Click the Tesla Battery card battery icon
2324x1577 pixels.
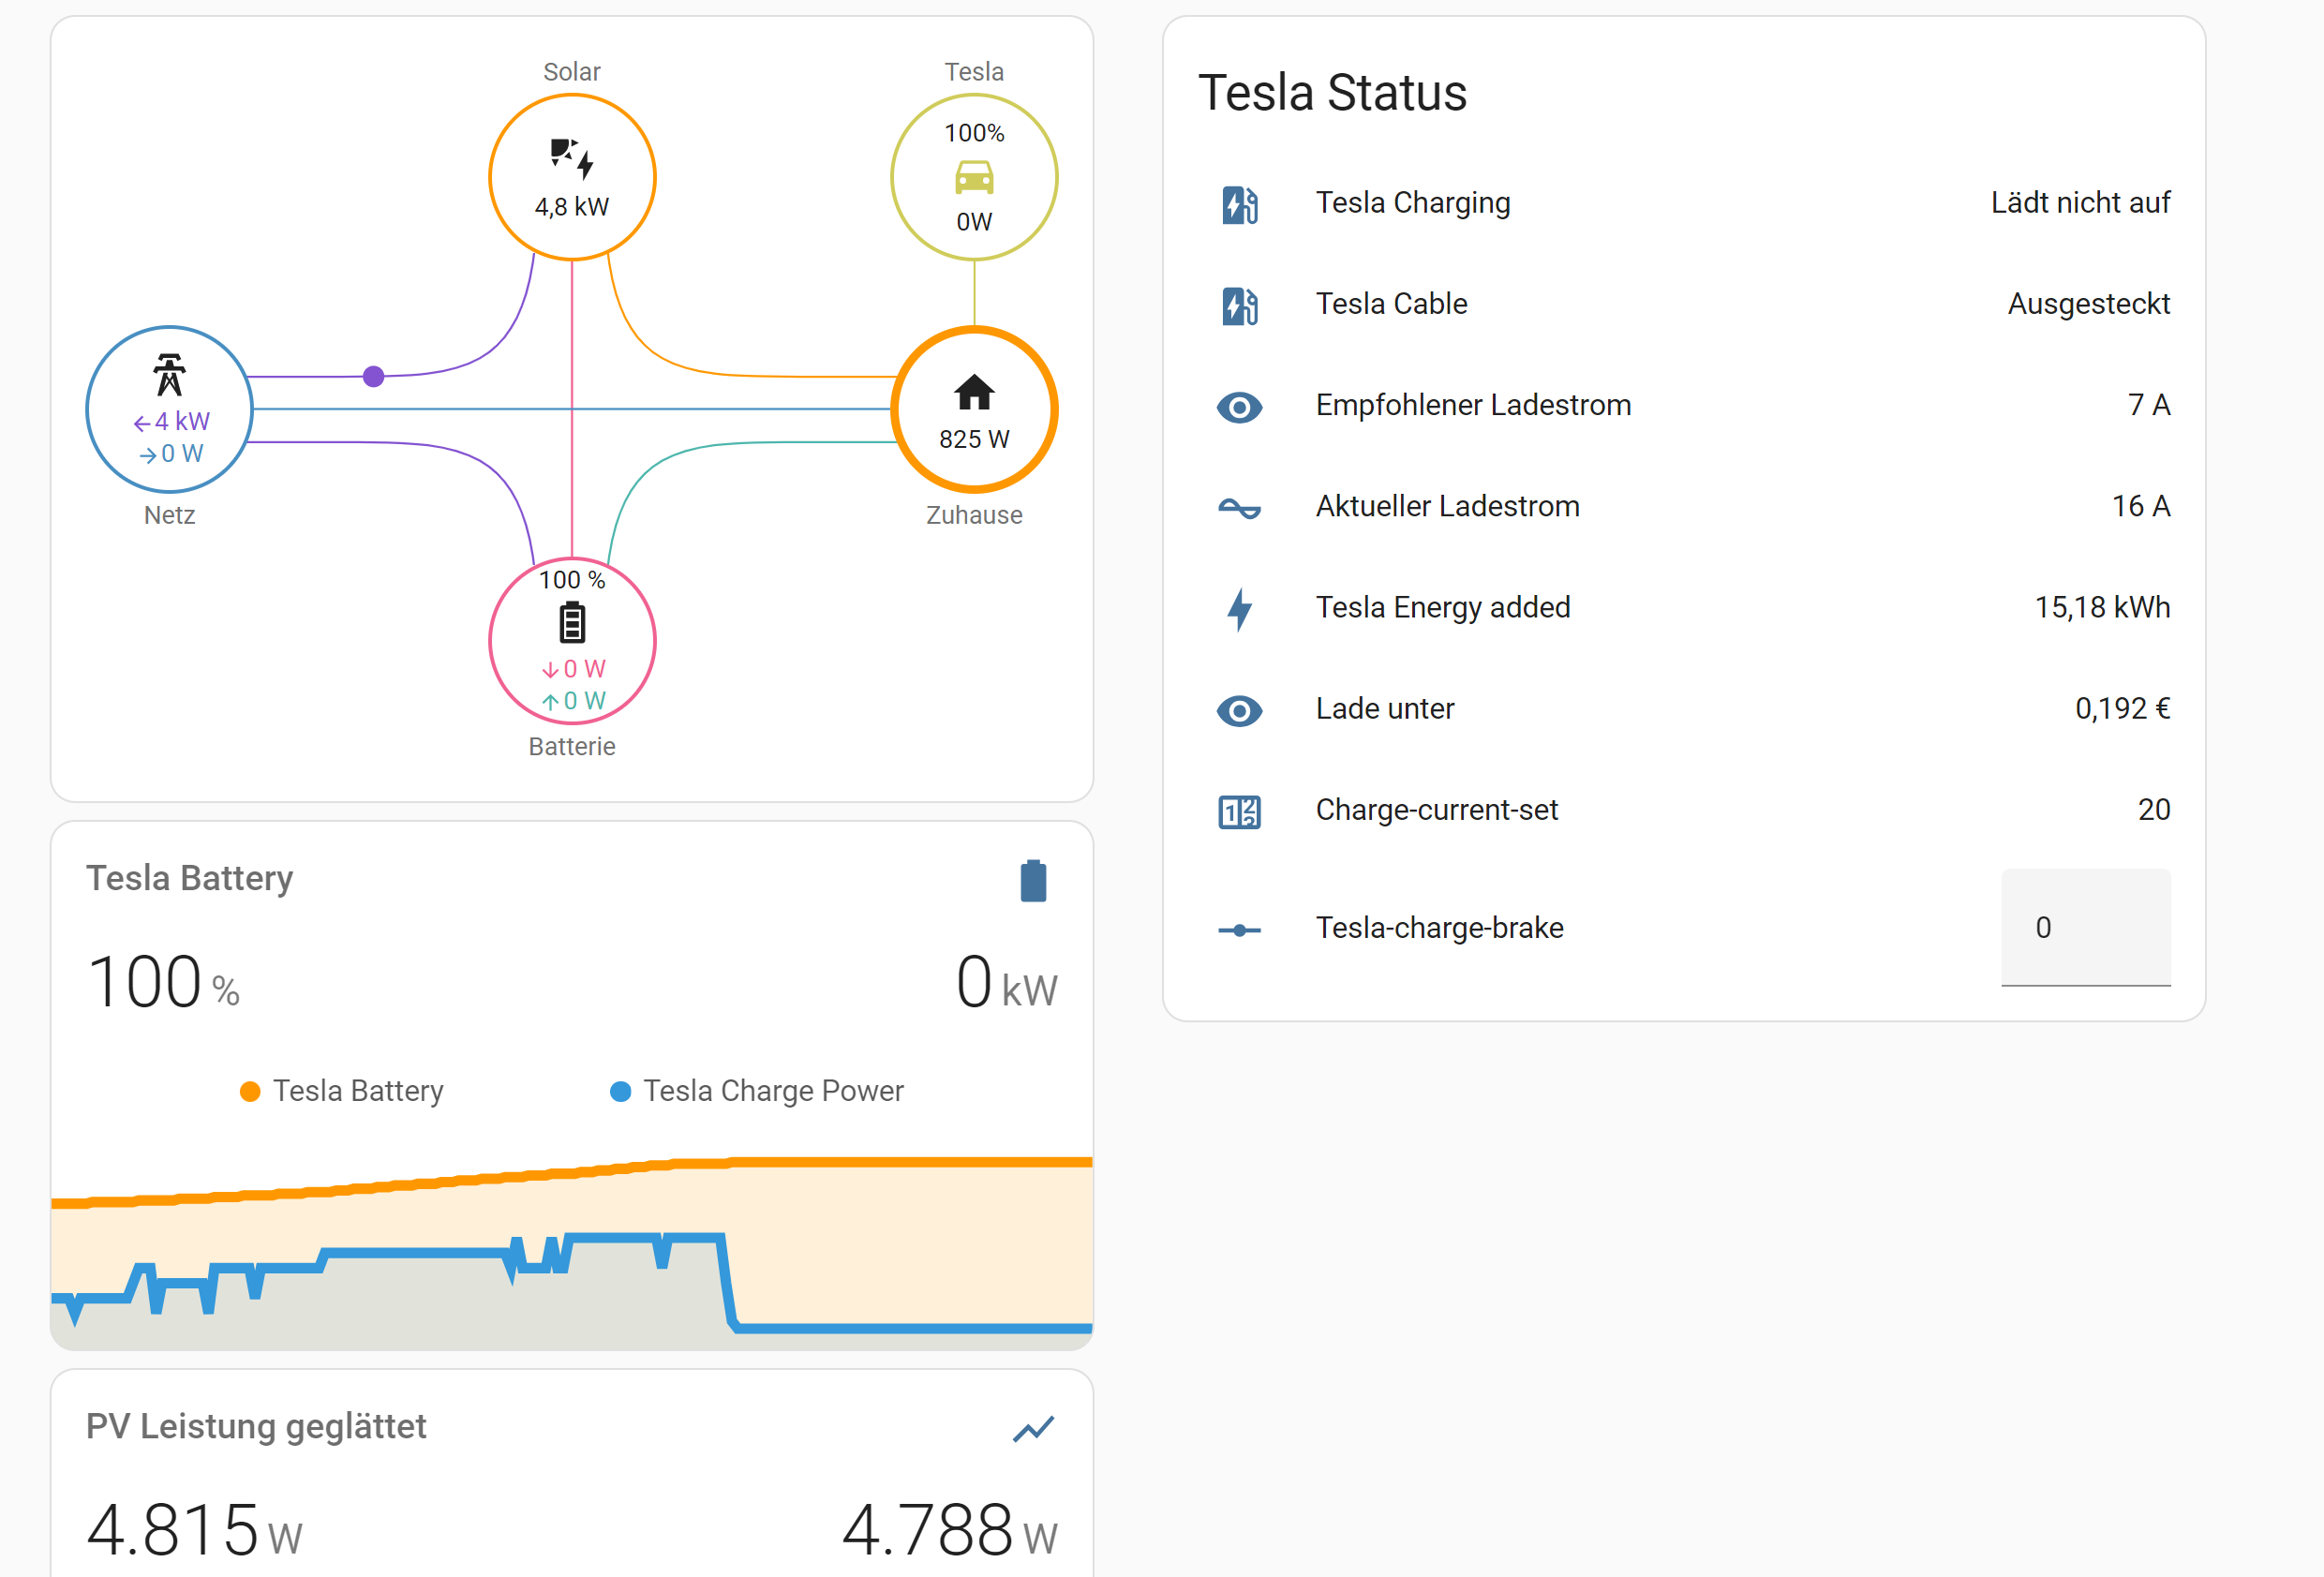tap(1033, 880)
